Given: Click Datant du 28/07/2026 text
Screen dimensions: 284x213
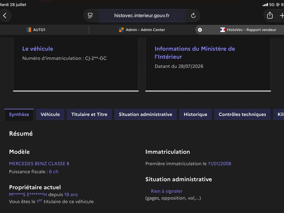Looking at the screenshot, I should [x=179, y=66].
